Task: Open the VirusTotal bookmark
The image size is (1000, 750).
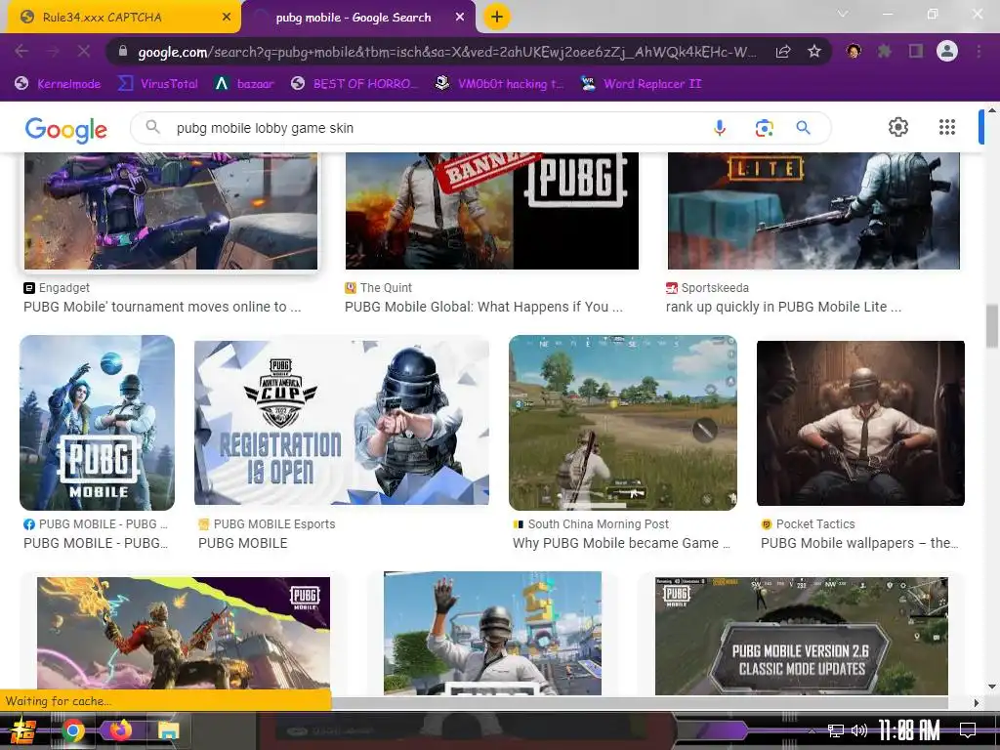Action: point(158,84)
